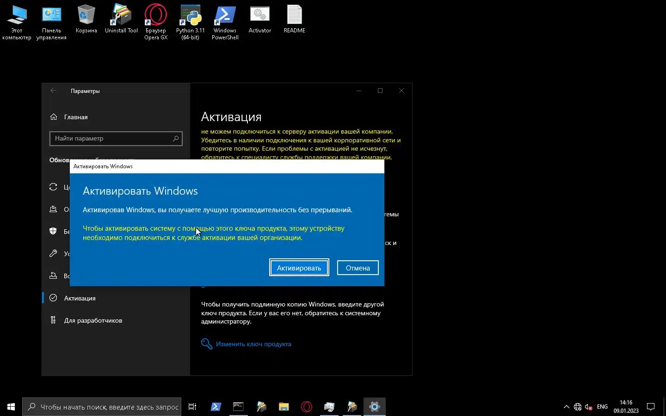
Task: Select Этот компьютер desktop icon
Action: coord(17,22)
